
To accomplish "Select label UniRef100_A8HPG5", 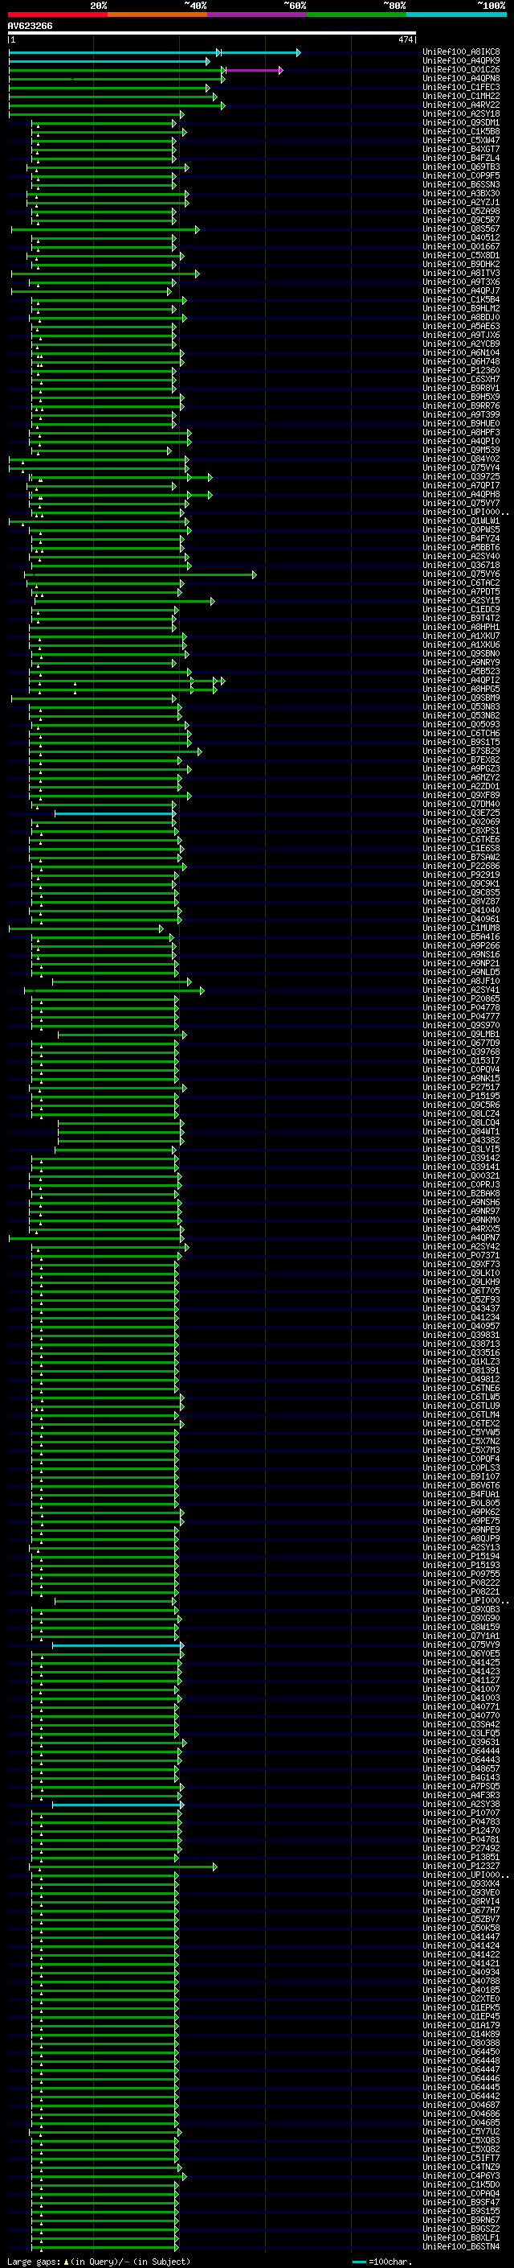I will click(x=461, y=689).
